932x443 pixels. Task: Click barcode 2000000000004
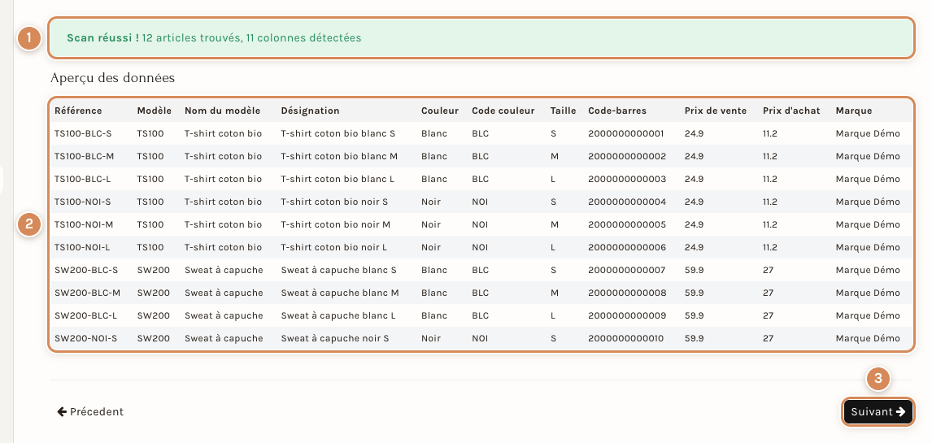click(627, 202)
